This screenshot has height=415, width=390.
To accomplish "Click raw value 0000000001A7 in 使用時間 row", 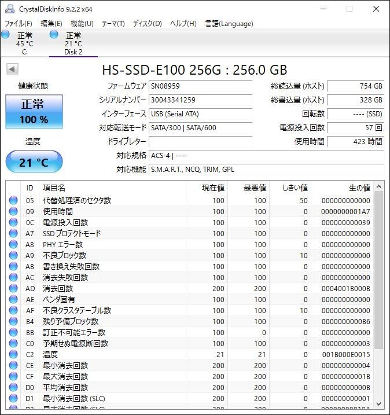I will (345, 211).
